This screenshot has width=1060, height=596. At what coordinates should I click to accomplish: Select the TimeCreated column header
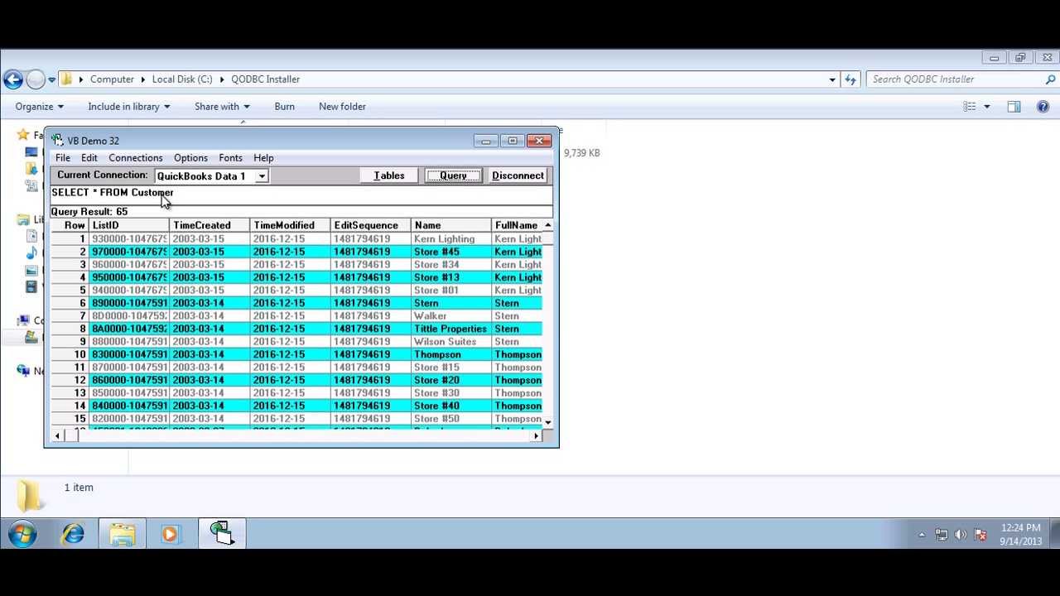pos(210,225)
